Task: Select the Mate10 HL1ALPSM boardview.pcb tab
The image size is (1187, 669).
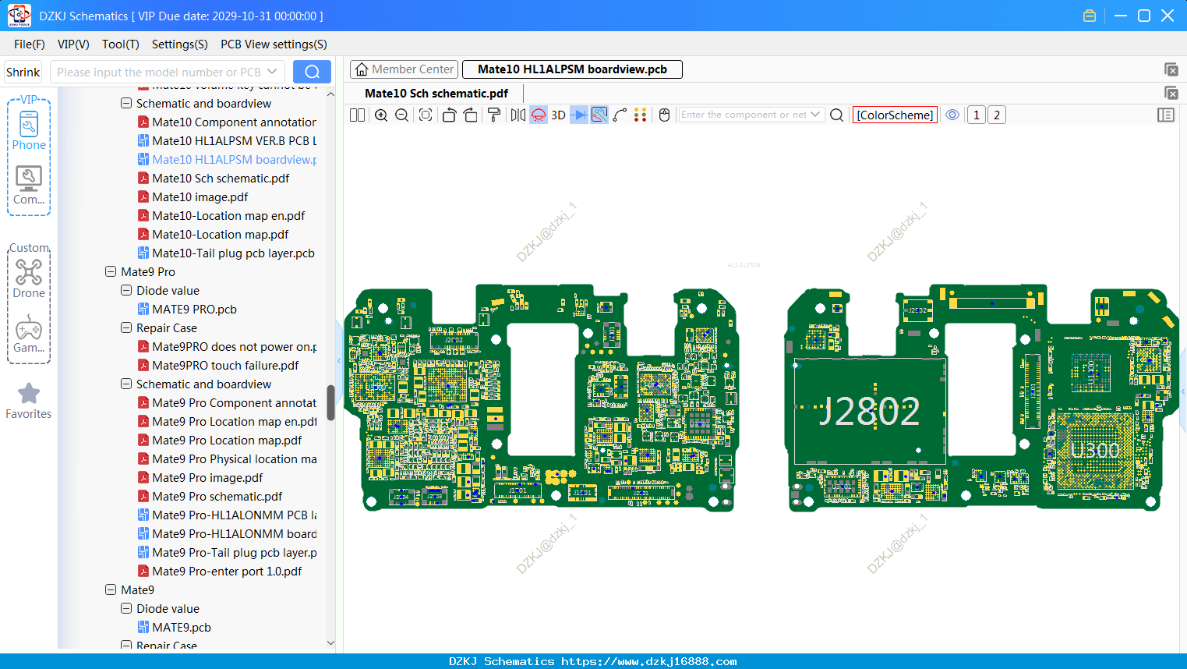Action: coord(572,69)
